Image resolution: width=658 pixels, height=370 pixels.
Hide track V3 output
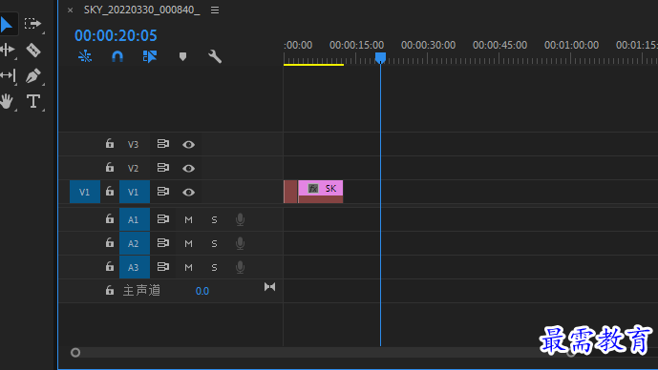pyautogui.click(x=188, y=145)
